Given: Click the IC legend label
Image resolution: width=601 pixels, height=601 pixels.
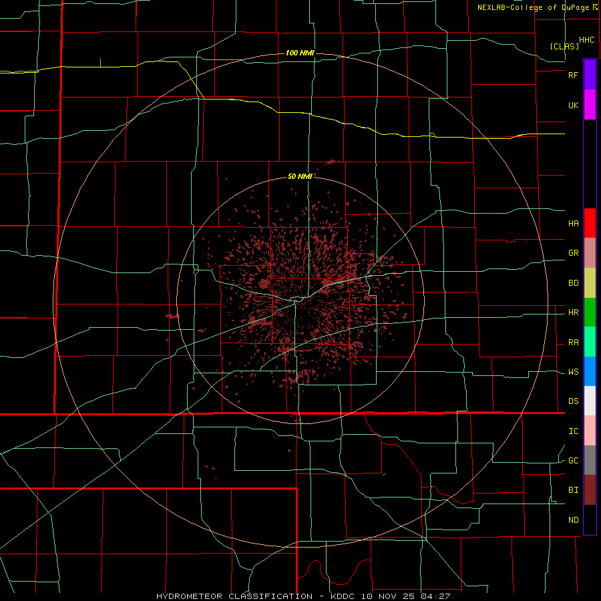Looking at the screenshot, I should point(574,431).
